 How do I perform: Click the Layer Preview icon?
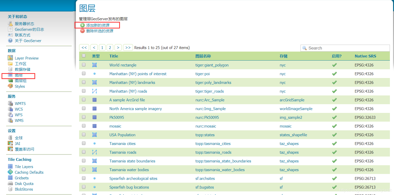coord(10,58)
